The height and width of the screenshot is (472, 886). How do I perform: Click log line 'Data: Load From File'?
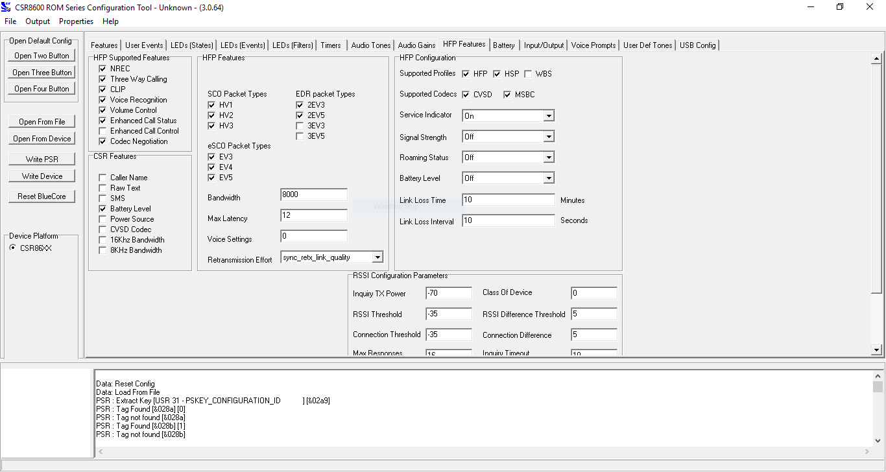click(x=128, y=392)
